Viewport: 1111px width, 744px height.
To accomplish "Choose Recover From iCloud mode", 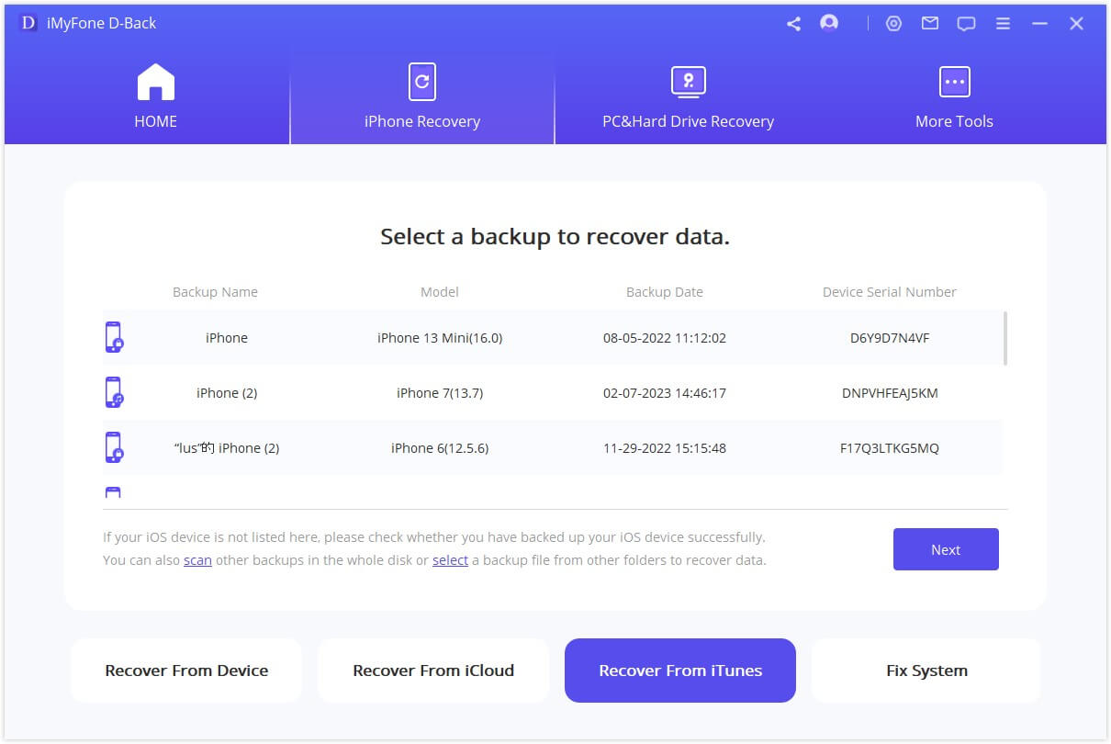I will [433, 671].
